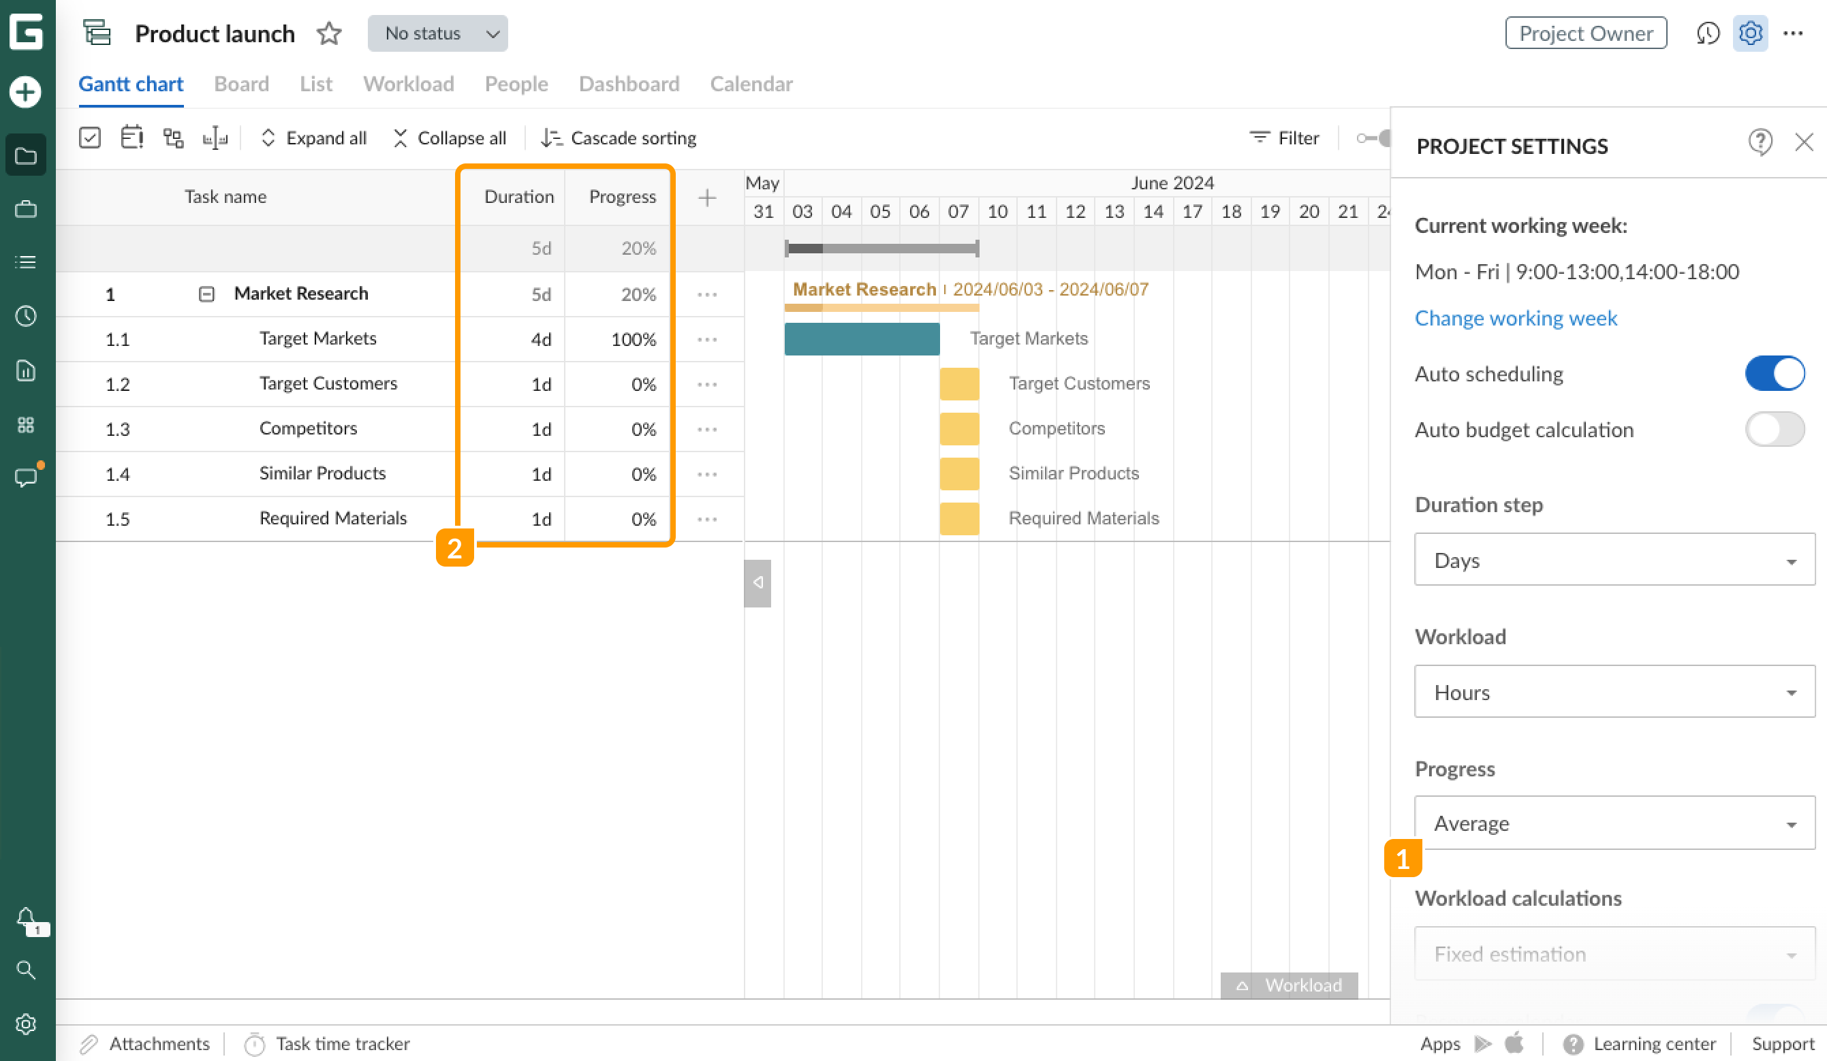Open the Projects folder icon in sidebar

pos(26,155)
